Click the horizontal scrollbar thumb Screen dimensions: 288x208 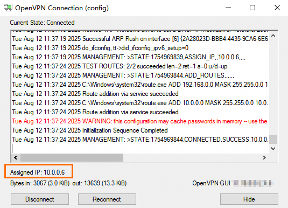pos(72,157)
